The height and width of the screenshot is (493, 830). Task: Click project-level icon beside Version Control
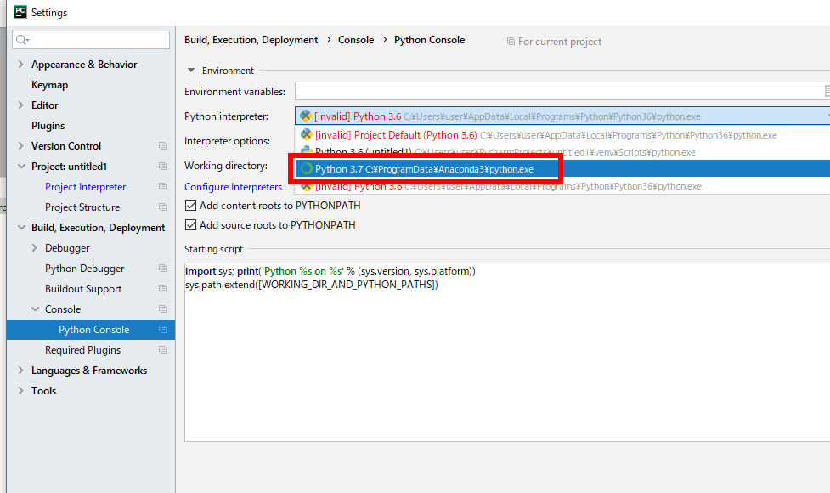pos(162,145)
